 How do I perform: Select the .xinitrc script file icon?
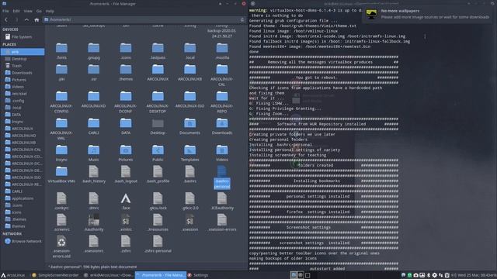click(x=126, y=220)
